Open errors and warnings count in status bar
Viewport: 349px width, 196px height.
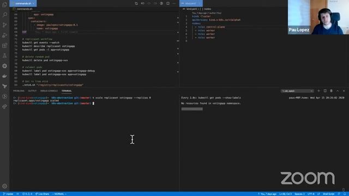pos(27,194)
